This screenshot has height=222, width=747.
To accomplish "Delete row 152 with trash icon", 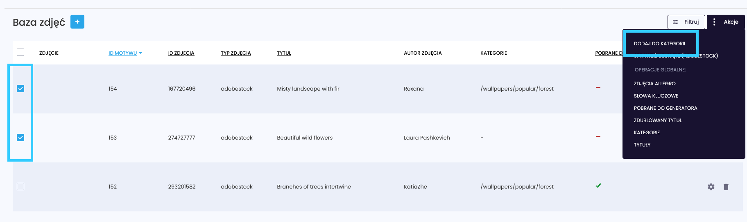I will (726, 186).
